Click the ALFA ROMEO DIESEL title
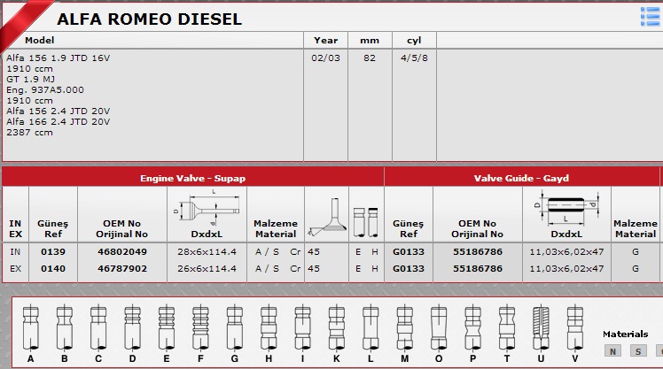 pos(149,19)
